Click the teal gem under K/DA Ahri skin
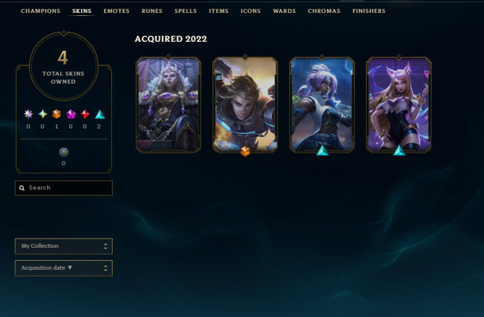The height and width of the screenshot is (317, 484). tap(399, 151)
